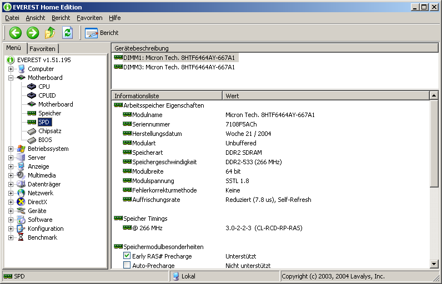
Task: Click the Datenträger drive icon
Action: [21, 184]
